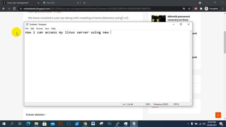This screenshot has width=226, height=127.
Task: Open Notepad View menu
Action: (x=47, y=29)
